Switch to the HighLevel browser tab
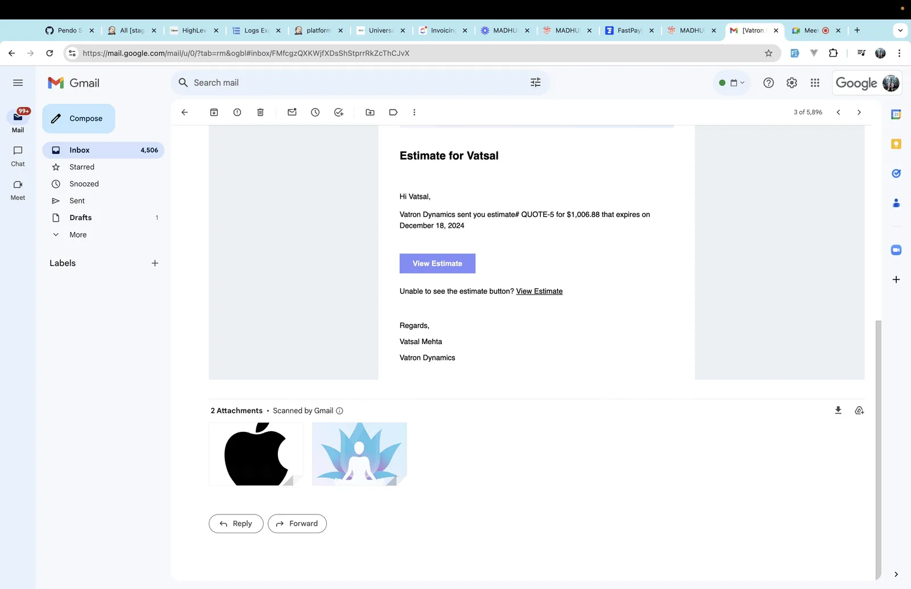 tap(194, 31)
